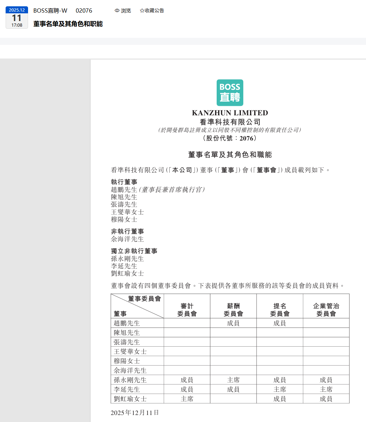The image size is (366, 422).
Task: Click 成員 in 孫永剛先生's 審計委員會 cell
Action: click(x=187, y=380)
